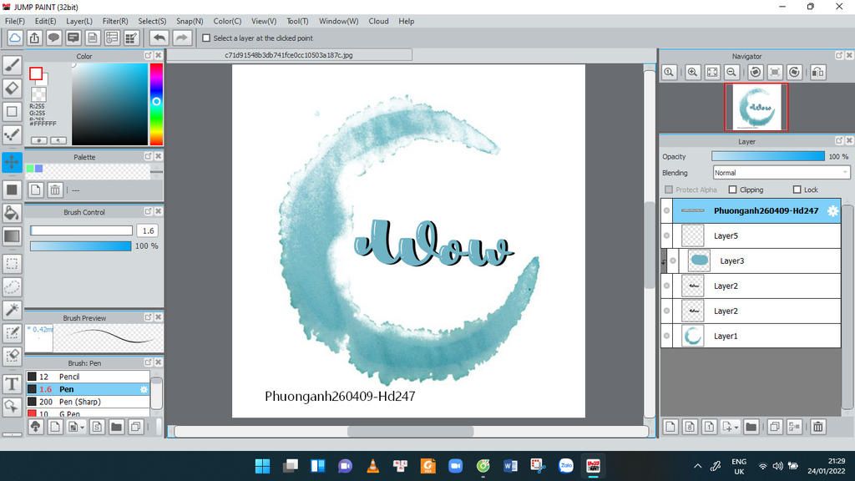The image size is (855, 481).
Task: Select the Select Pen tool
Action: coord(12,332)
